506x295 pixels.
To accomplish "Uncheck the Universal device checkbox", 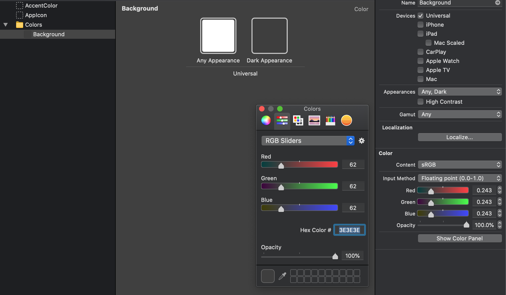I will [420, 16].
